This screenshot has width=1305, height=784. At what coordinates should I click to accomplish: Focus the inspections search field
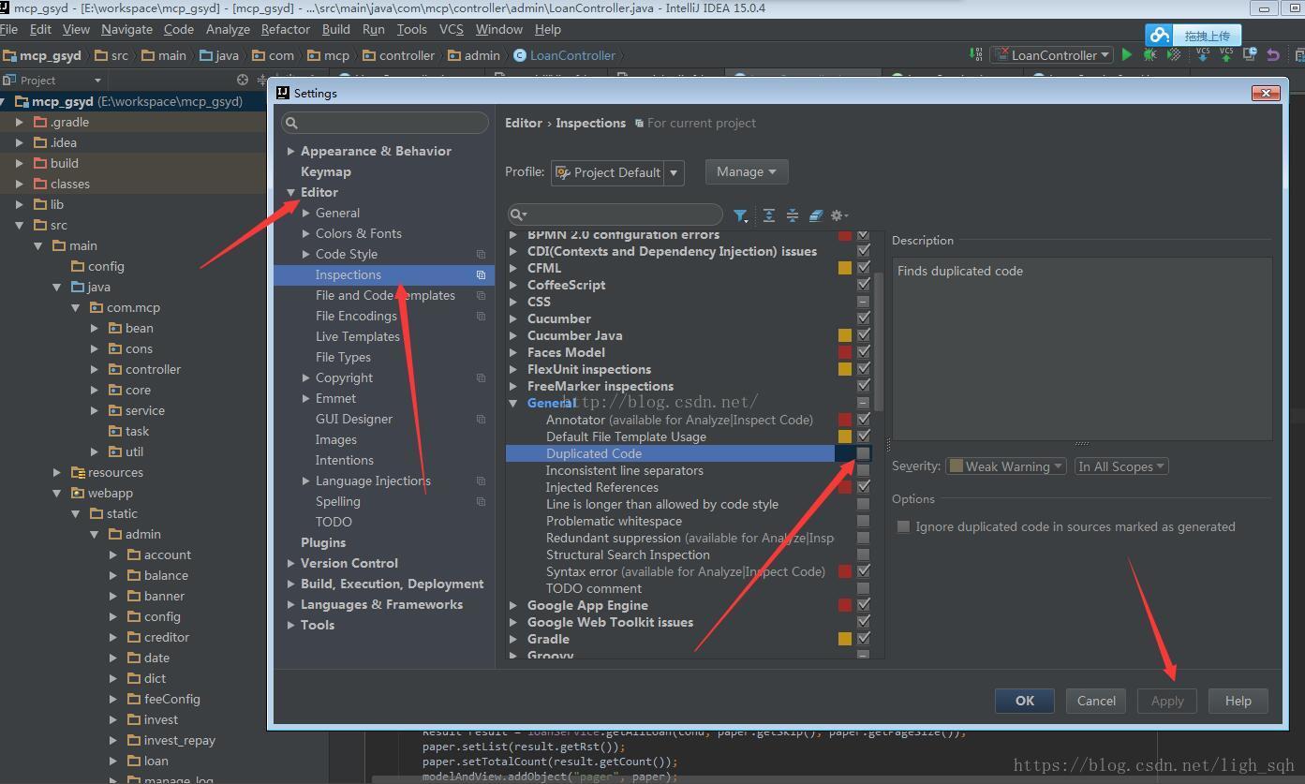pos(615,214)
